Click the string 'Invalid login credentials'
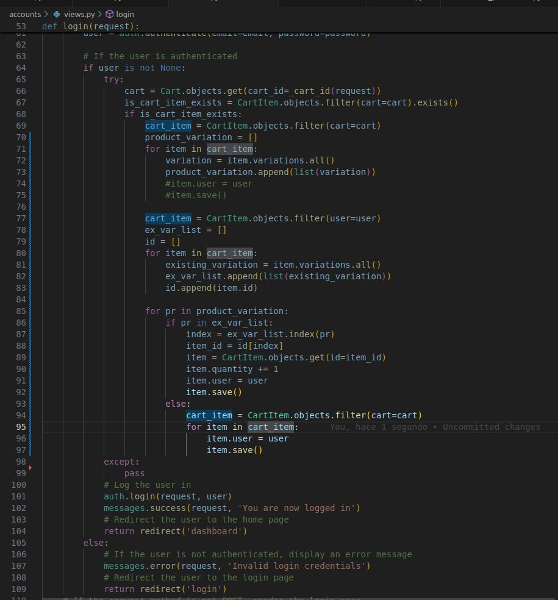 (296, 566)
